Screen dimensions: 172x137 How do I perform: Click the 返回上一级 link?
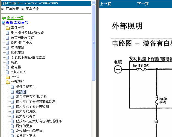15,18
